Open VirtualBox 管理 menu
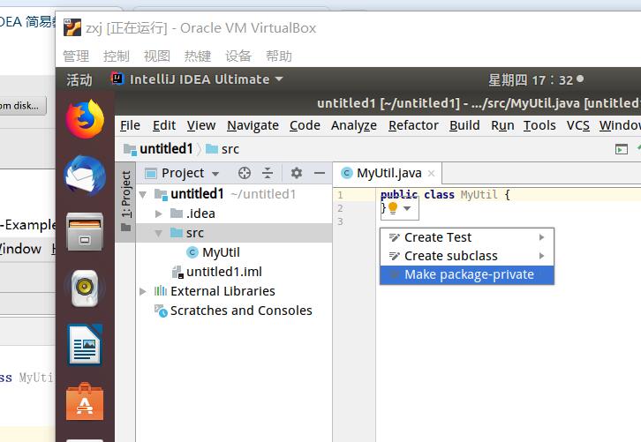The height and width of the screenshot is (442, 641). [x=76, y=56]
